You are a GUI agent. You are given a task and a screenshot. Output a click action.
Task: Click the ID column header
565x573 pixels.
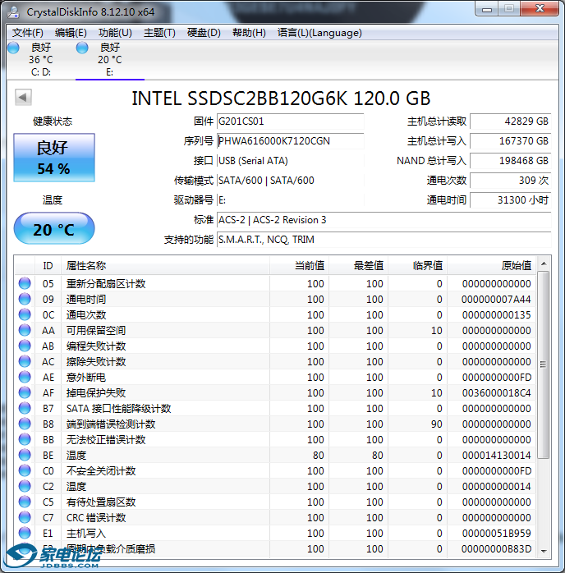click(48, 266)
